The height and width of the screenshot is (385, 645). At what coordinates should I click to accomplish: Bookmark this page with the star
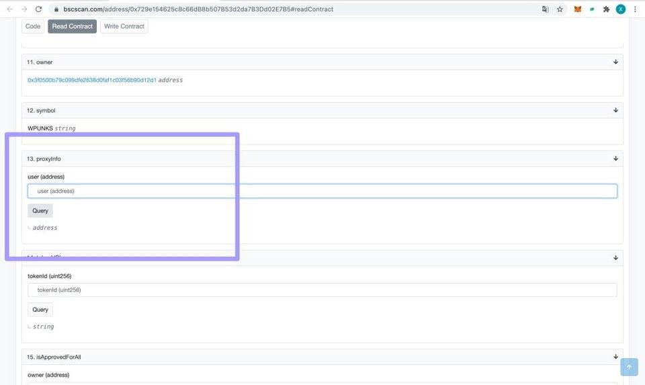coord(560,9)
